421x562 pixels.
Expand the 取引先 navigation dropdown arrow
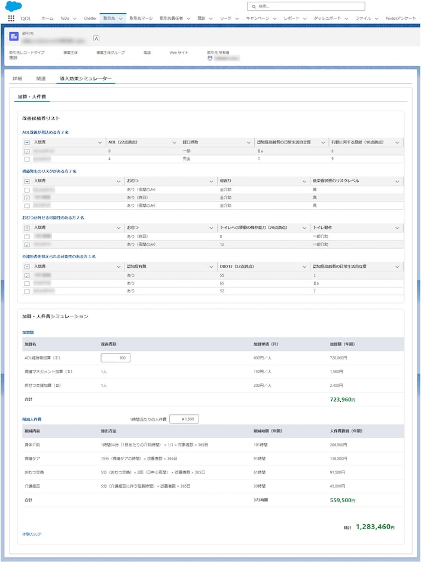pyautogui.click(x=121, y=19)
